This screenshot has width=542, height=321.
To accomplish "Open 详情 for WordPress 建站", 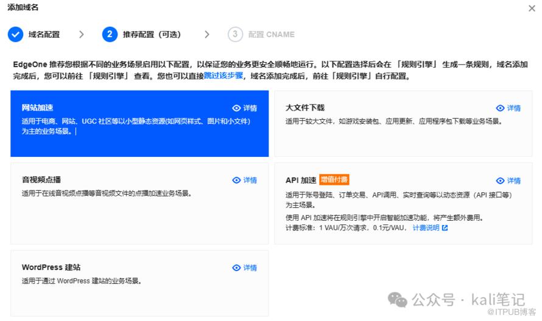I will point(250,268).
